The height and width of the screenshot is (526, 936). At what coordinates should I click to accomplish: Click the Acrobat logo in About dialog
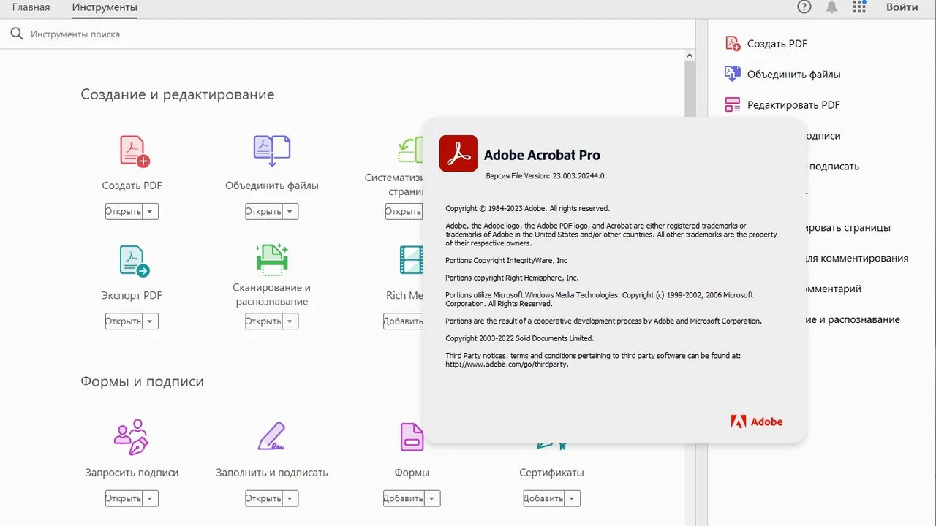click(x=458, y=153)
